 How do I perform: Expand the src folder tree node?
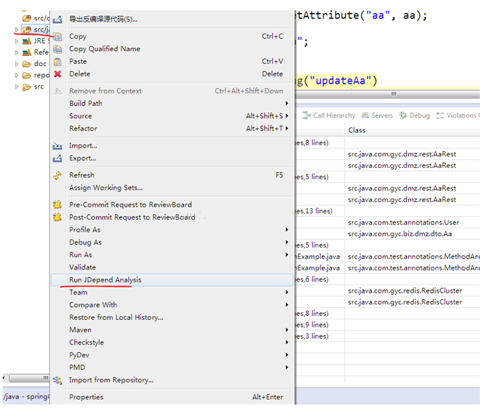pos(16,87)
